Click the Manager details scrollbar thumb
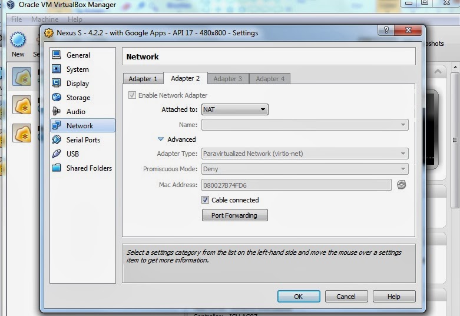This screenshot has width=460, height=316. coord(455,140)
